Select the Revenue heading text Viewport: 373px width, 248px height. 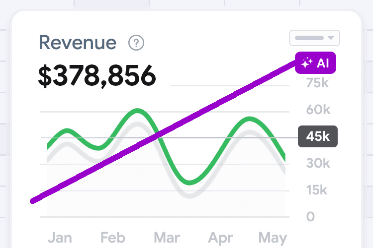coord(78,43)
